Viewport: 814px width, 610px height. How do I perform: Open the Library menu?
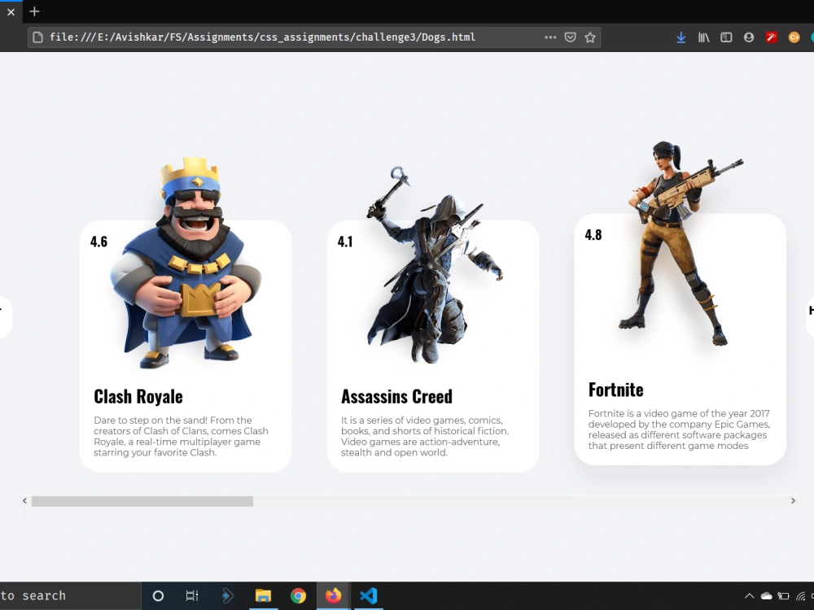click(703, 37)
